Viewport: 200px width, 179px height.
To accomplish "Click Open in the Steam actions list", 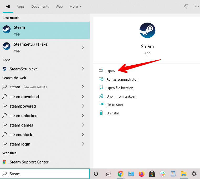I will click(110, 71).
